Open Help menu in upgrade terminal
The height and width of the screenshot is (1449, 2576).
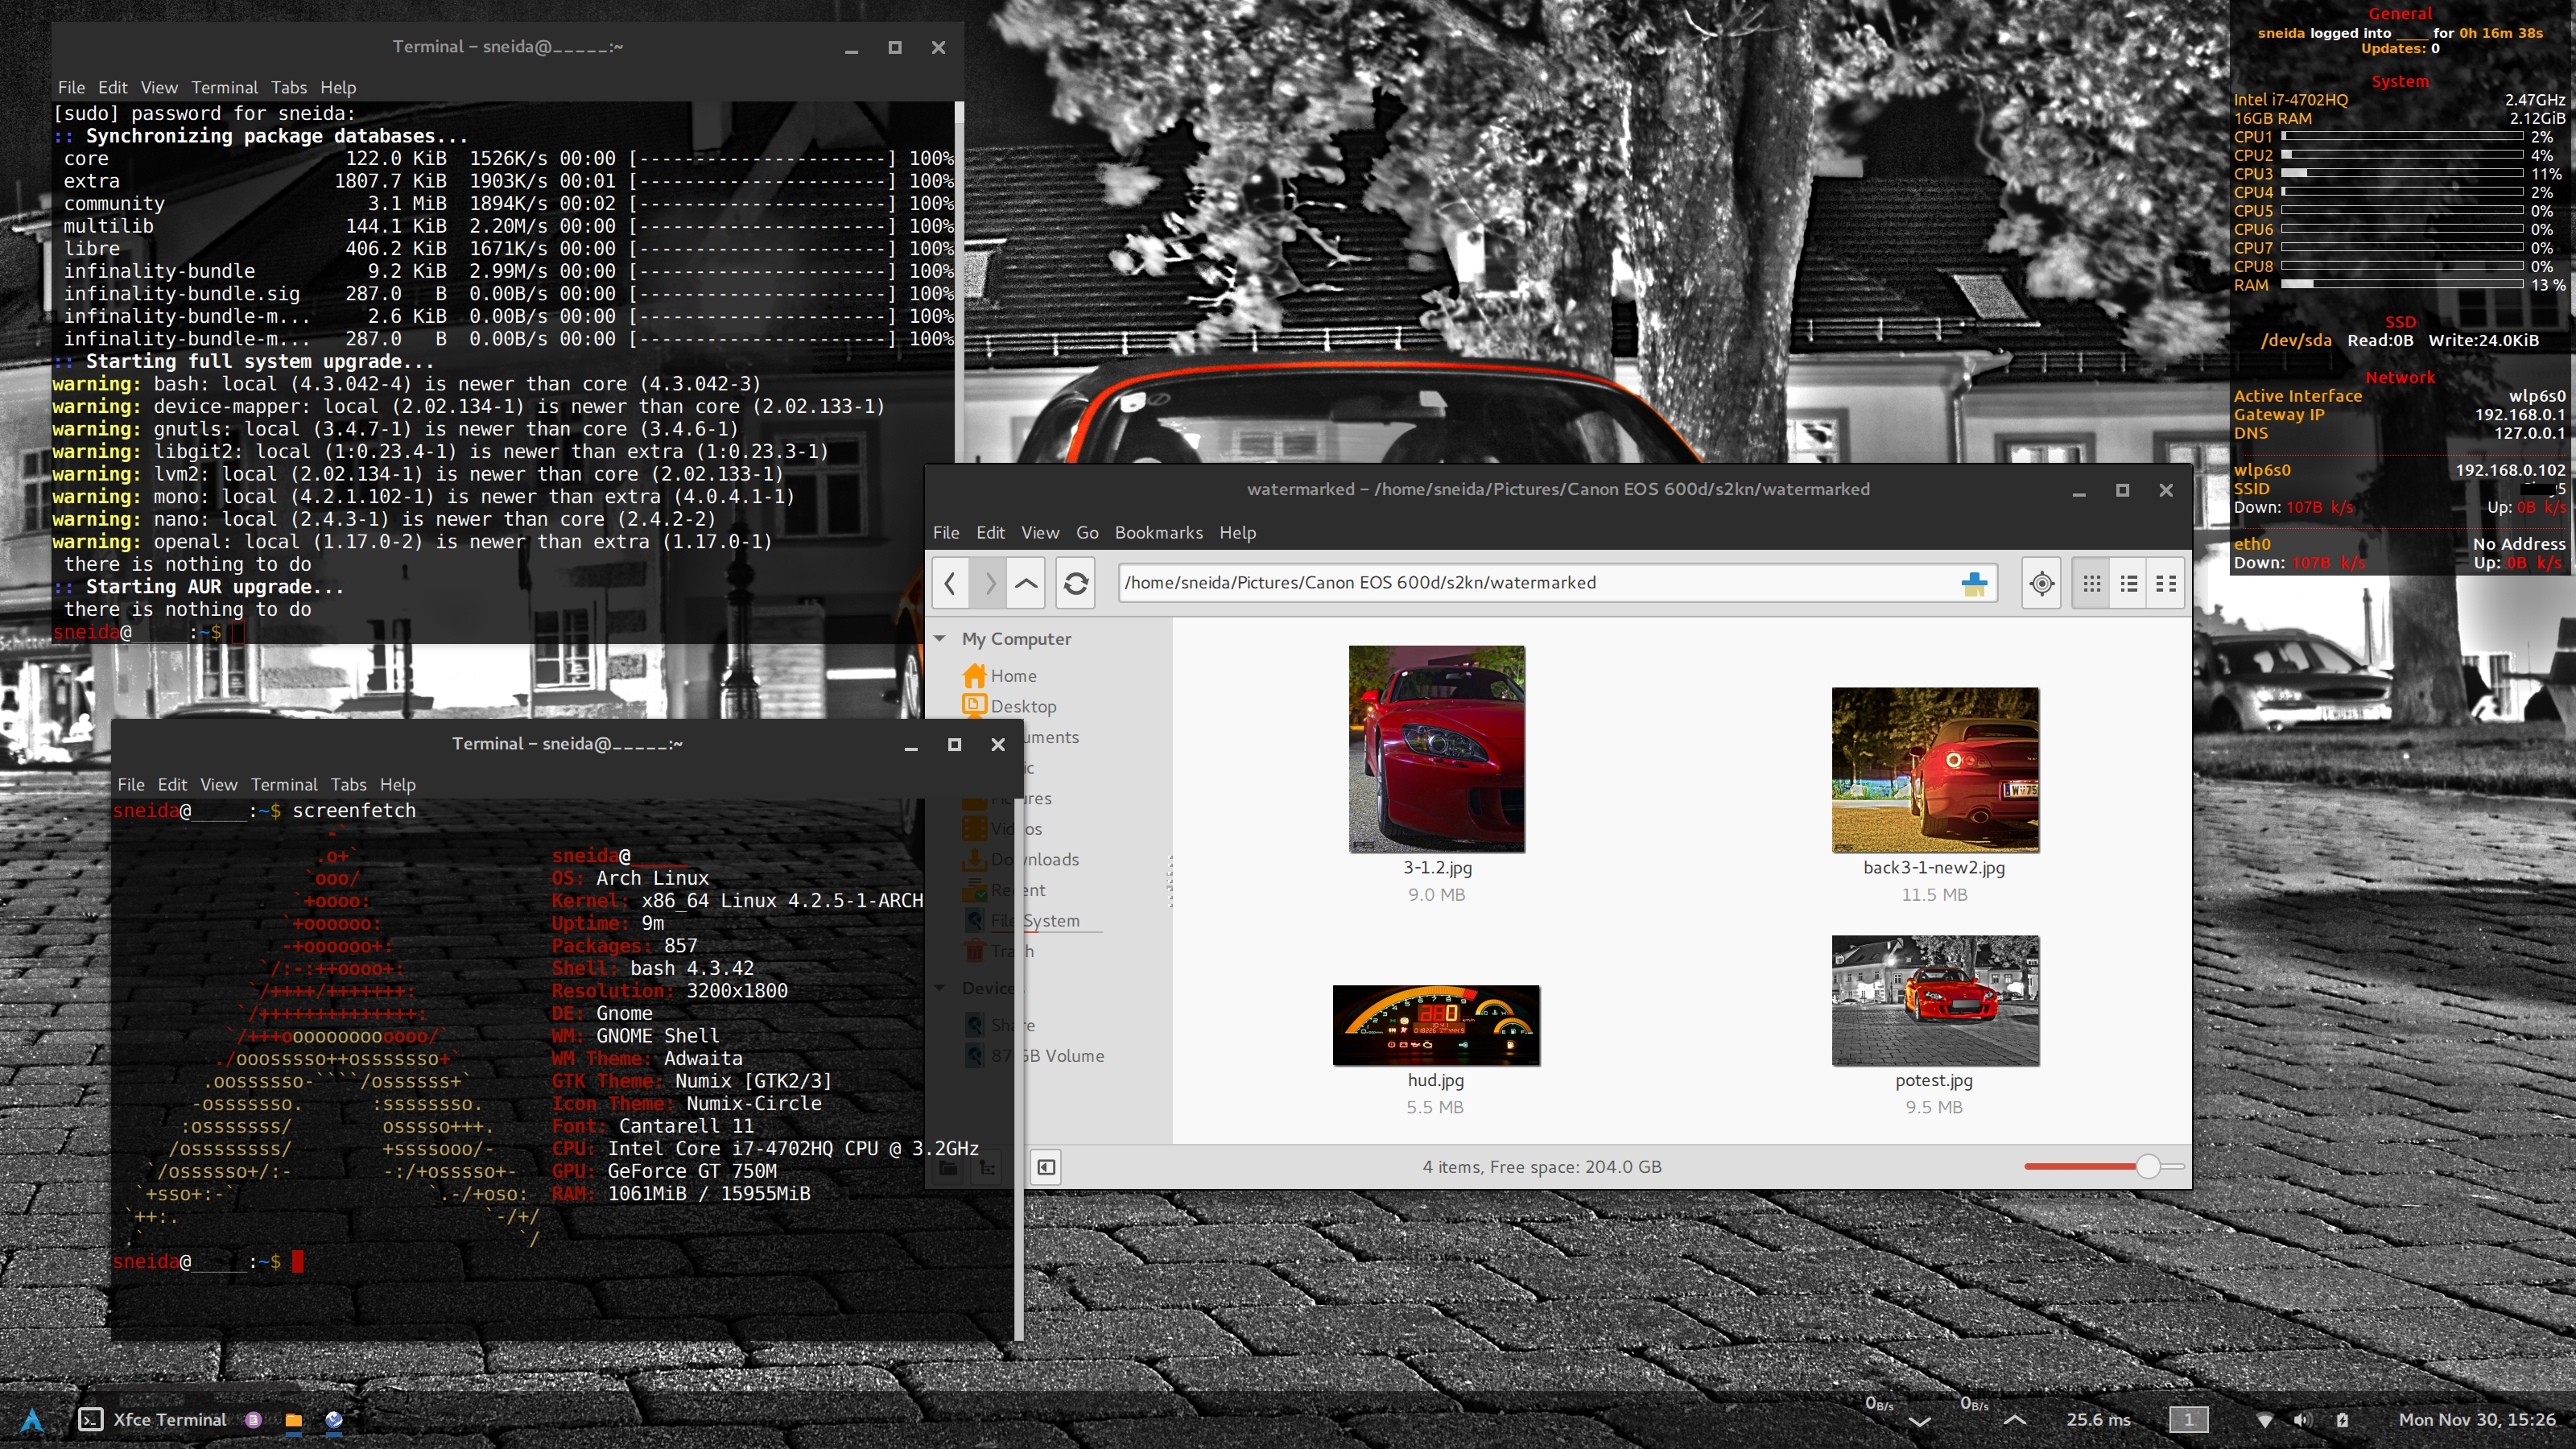338,88
